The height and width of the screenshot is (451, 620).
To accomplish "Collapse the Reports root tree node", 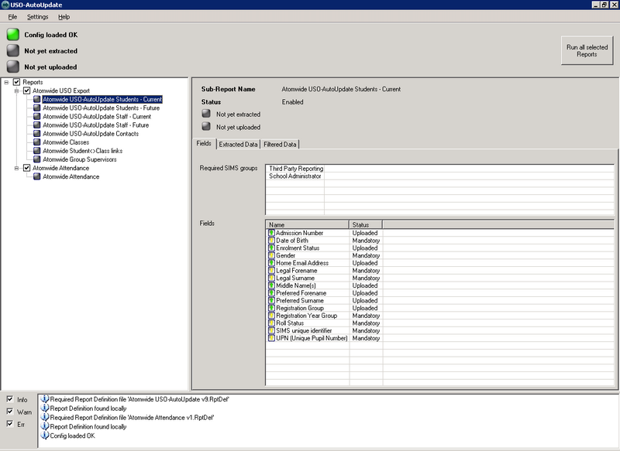I will (6, 82).
